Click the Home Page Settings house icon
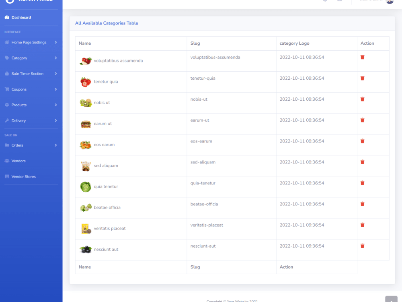The width and height of the screenshot is (402, 302). point(7,42)
